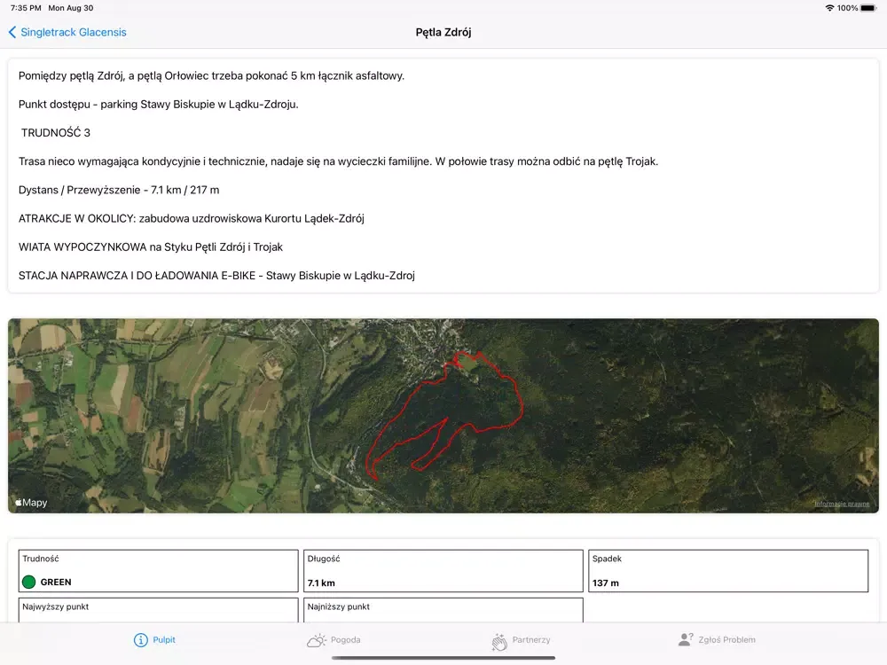Image resolution: width=887 pixels, height=665 pixels.
Task: Select the Trudność GREEN box
Action: coord(159,570)
